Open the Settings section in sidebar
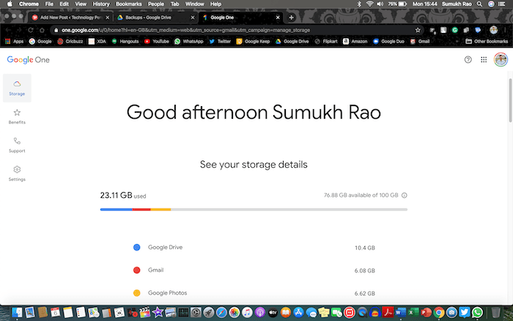This screenshot has width=513, height=321. (17, 174)
